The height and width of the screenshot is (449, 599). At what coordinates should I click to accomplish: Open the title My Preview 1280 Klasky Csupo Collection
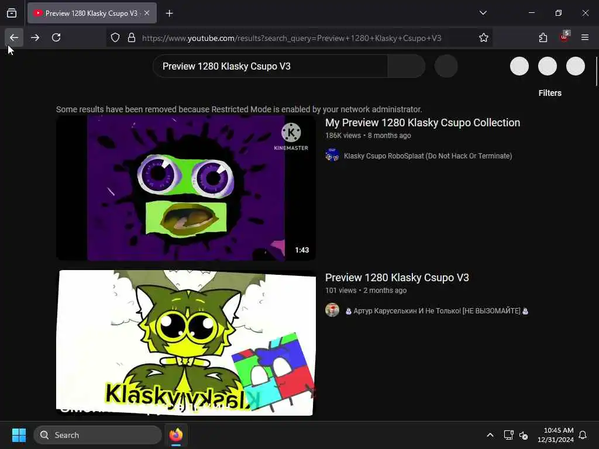(422, 123)
